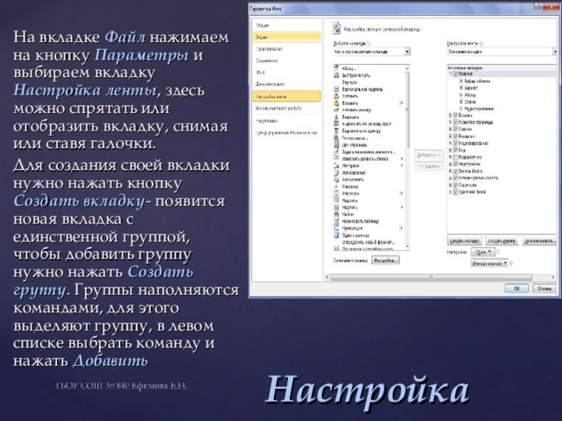The width and height of the screenshot is (562, 421).
Task: Expand the Запись блога tree node
Action: (450, 171)
